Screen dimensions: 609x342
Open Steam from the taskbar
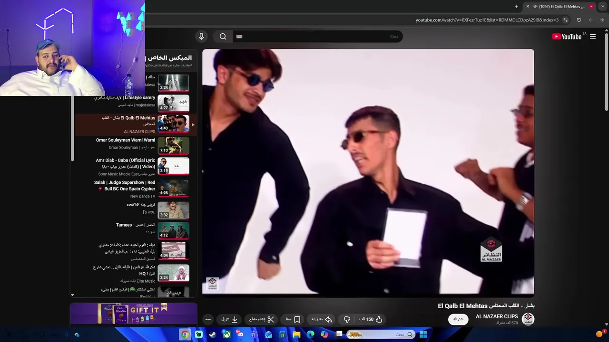213,334
